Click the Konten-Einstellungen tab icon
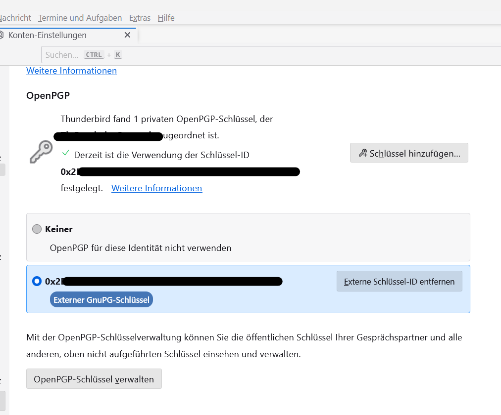This screenshot has width=501, height=415. click(1, 35)
